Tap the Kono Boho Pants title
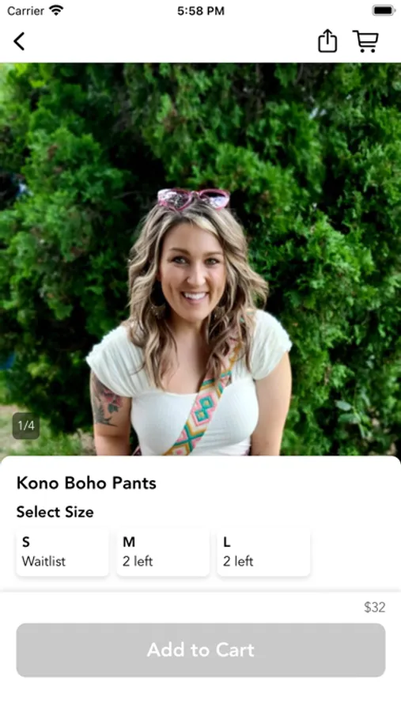The width and height of the screenshot is (401, 712). [x=86, y=483]
